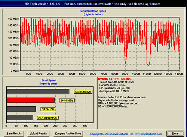Image resolution: width=187 pixels, height=137 pixels.
Task: Click the 244.8 MB/s yellow label
Action: click(x=67, y=100)
